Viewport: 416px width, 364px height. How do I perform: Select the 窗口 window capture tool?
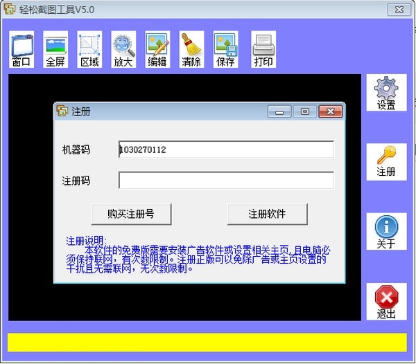pos(21,49)
